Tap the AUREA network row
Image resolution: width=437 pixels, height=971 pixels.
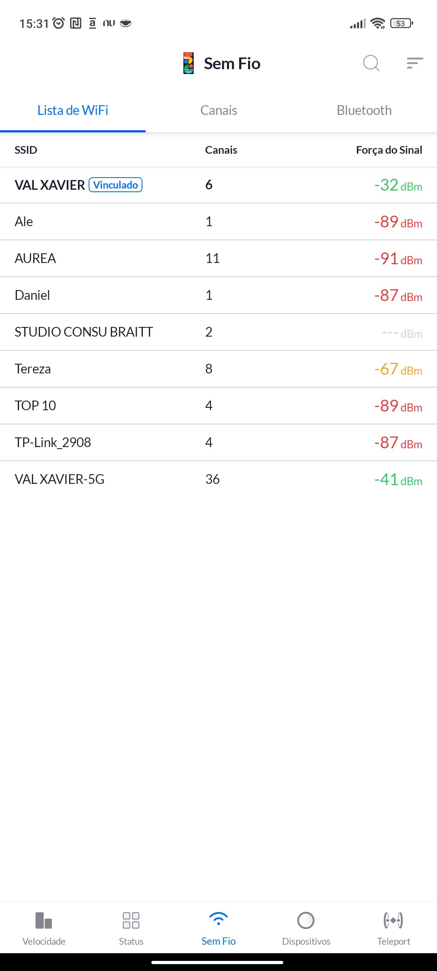[x=218, y=259]
